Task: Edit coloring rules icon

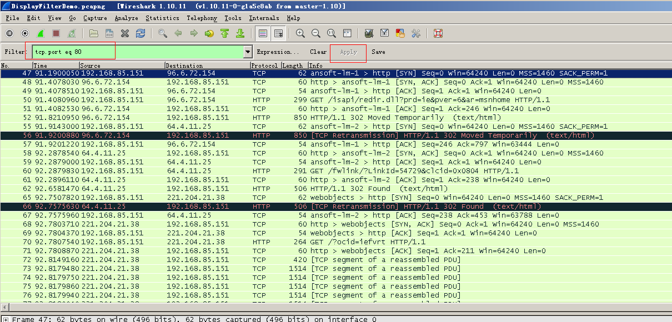Action: point(400,33)
